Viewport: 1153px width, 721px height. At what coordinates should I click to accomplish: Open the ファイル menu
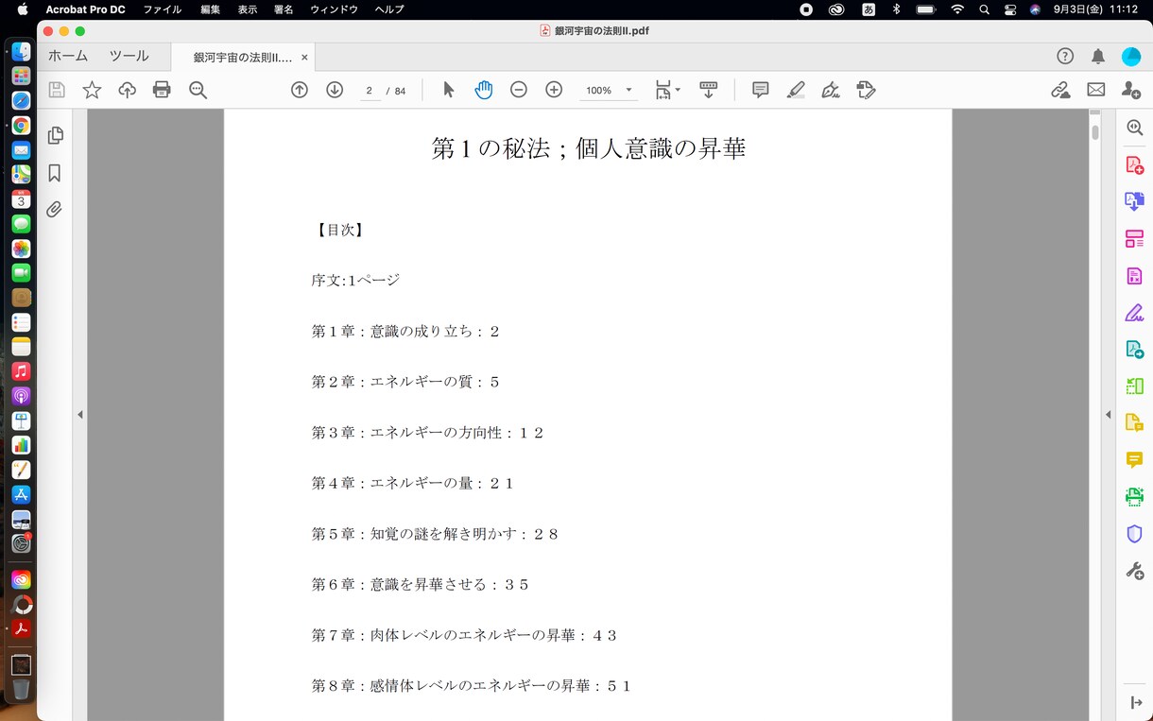pos(163,9)
